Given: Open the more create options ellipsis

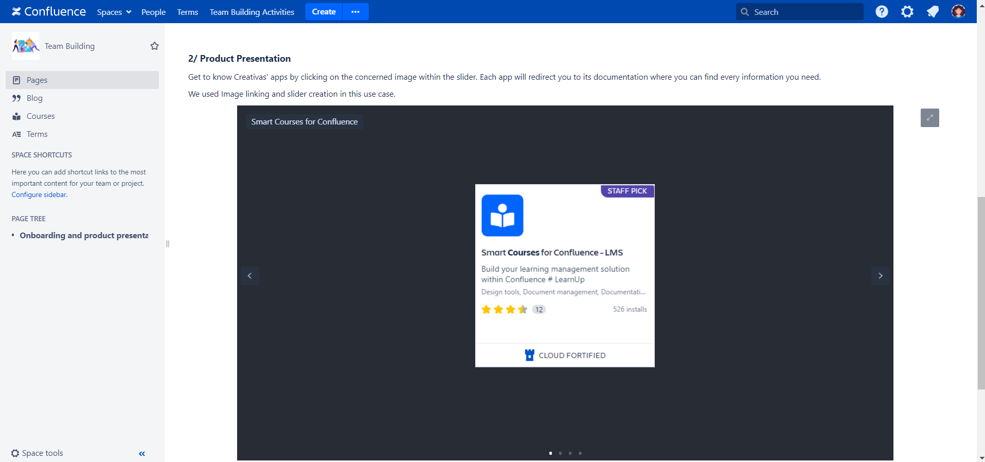Looking at the screenshot, I should (x=355, y=12).
